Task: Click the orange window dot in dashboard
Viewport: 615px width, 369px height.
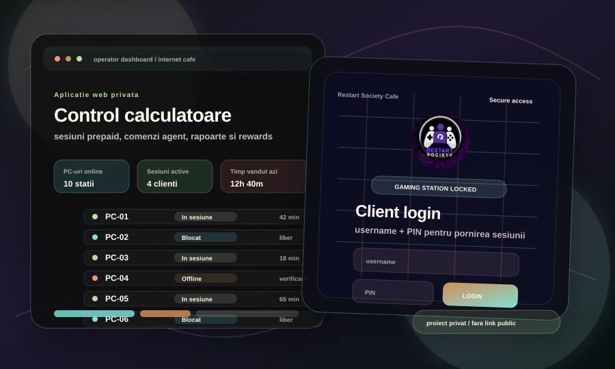Action: tap(68, 59)
